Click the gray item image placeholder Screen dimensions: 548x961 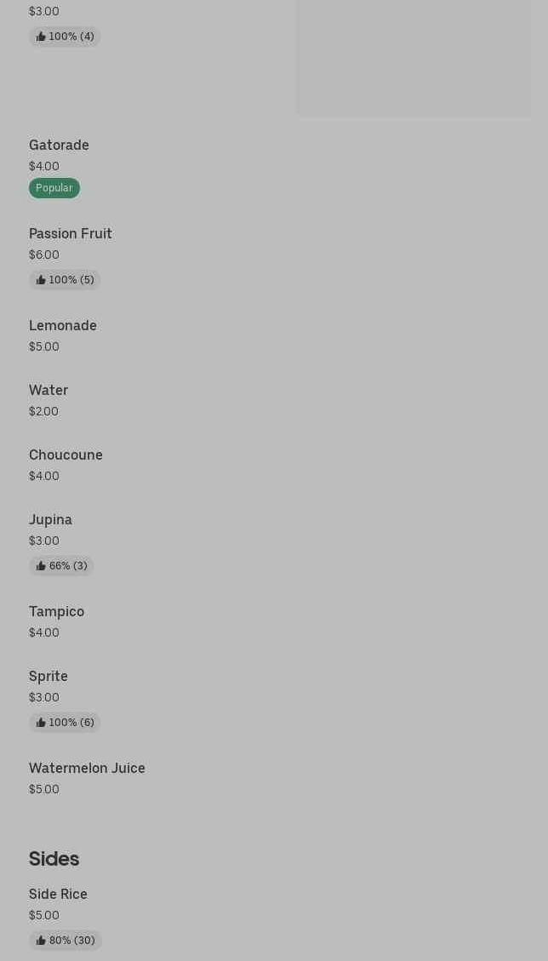[x=414, y=58]
